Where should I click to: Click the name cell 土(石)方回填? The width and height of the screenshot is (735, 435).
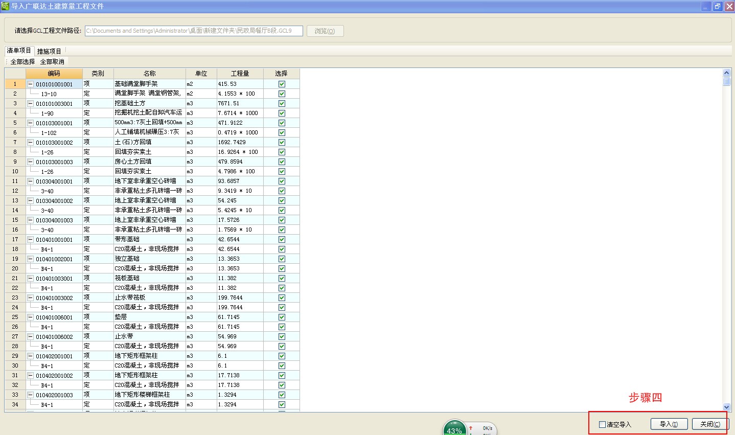coord(150,142)
